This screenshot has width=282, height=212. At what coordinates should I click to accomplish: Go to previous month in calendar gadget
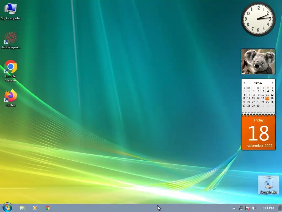pos(244,83)
